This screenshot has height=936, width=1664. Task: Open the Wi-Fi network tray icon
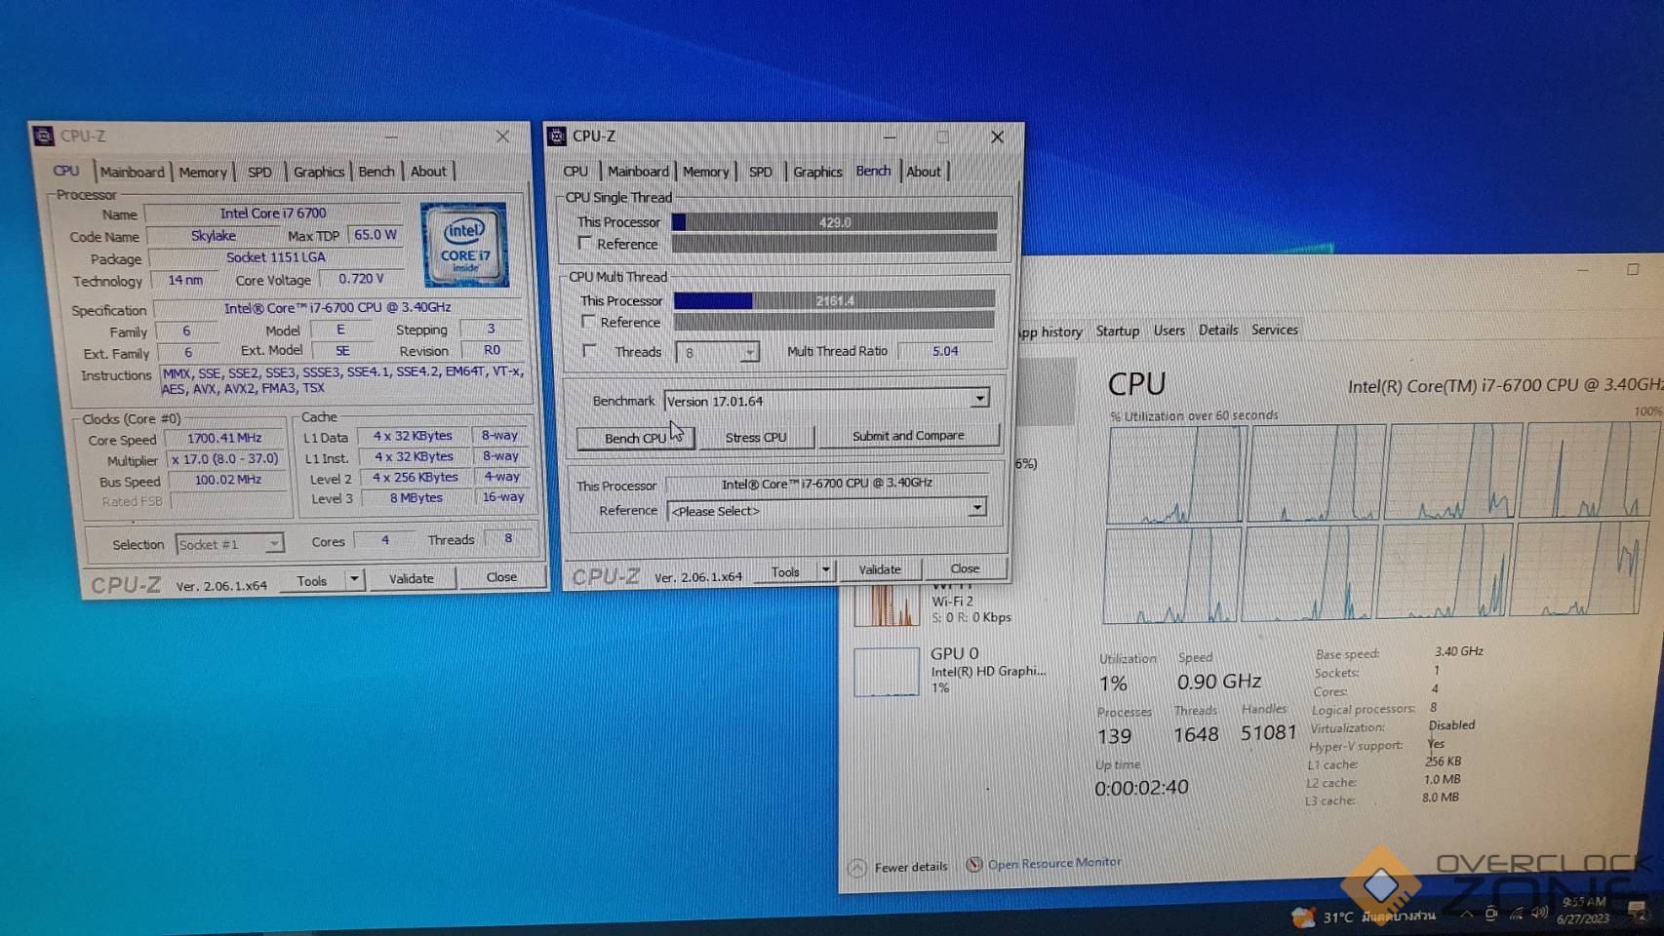[x=1516, y=914]
